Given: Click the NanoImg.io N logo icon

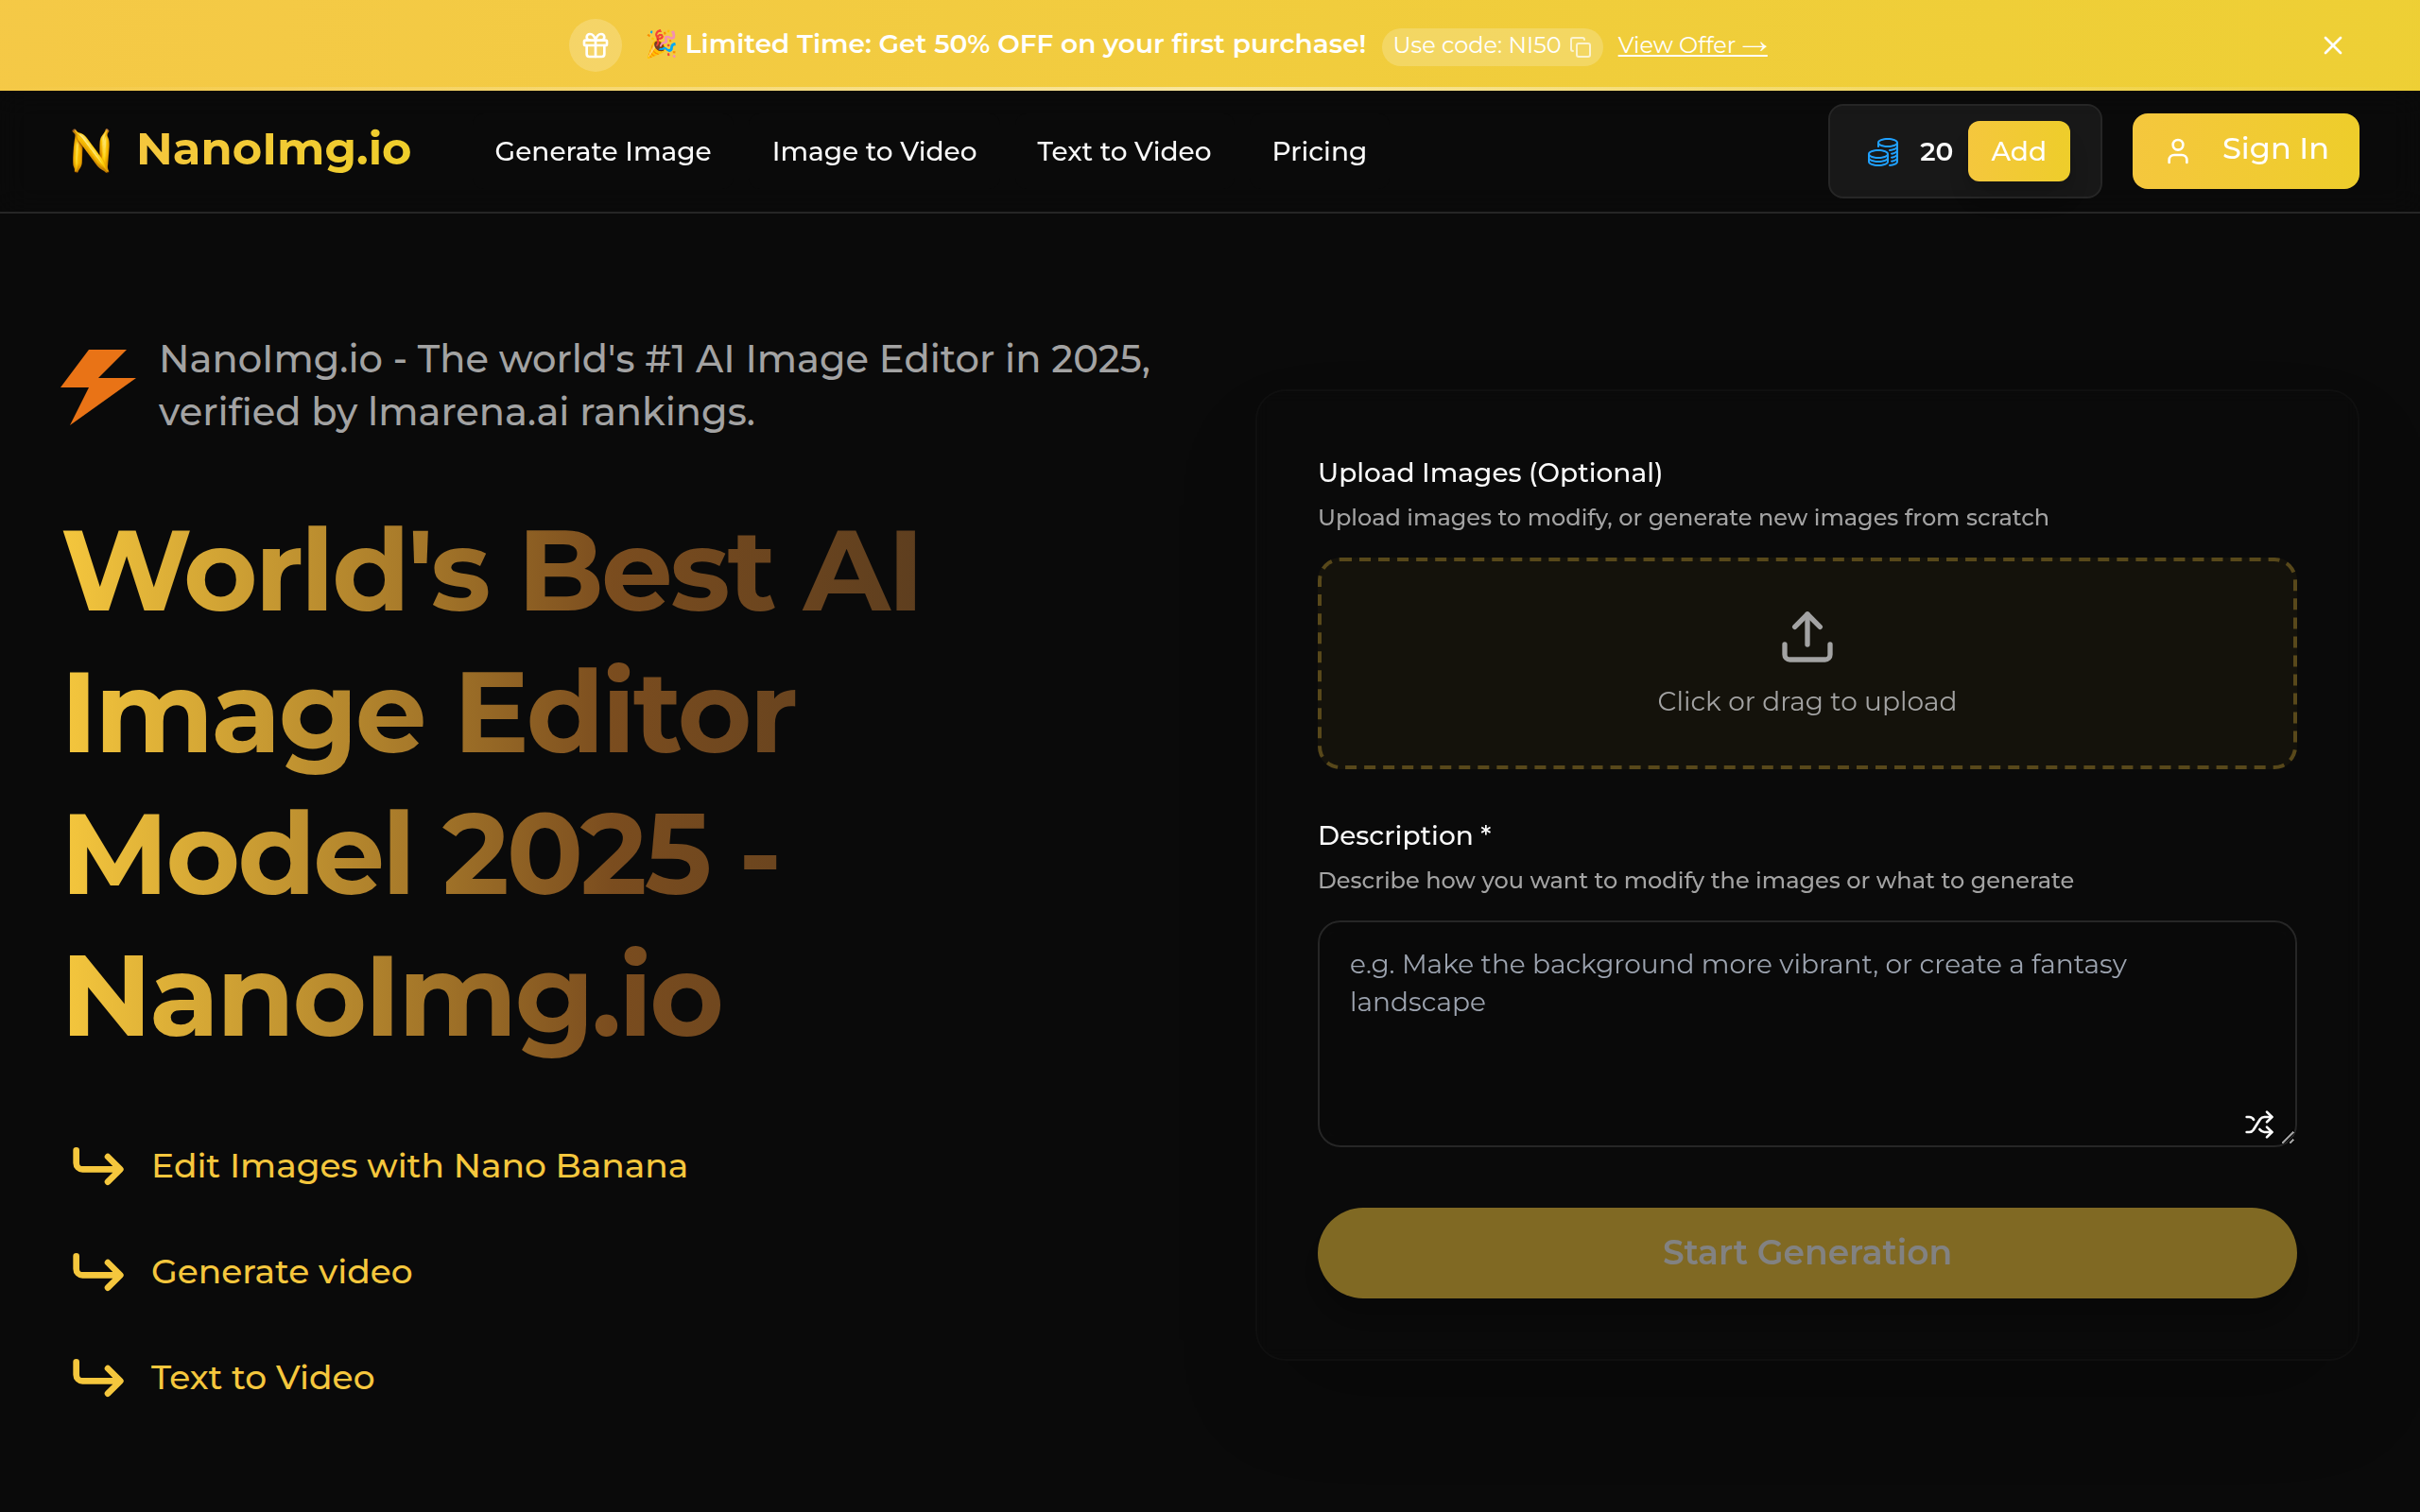Looking at the screenshot, I should coord(91,151).
